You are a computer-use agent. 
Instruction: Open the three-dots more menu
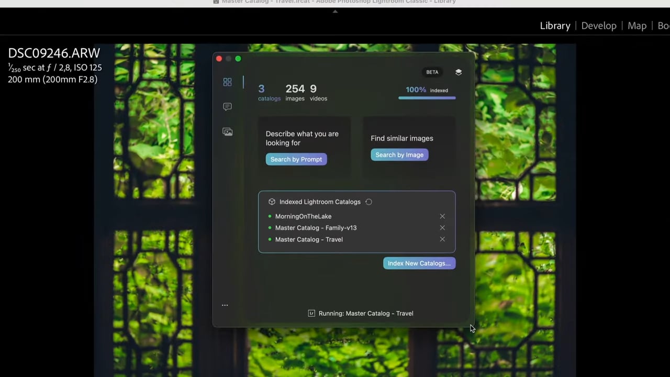tap(225, 305)
